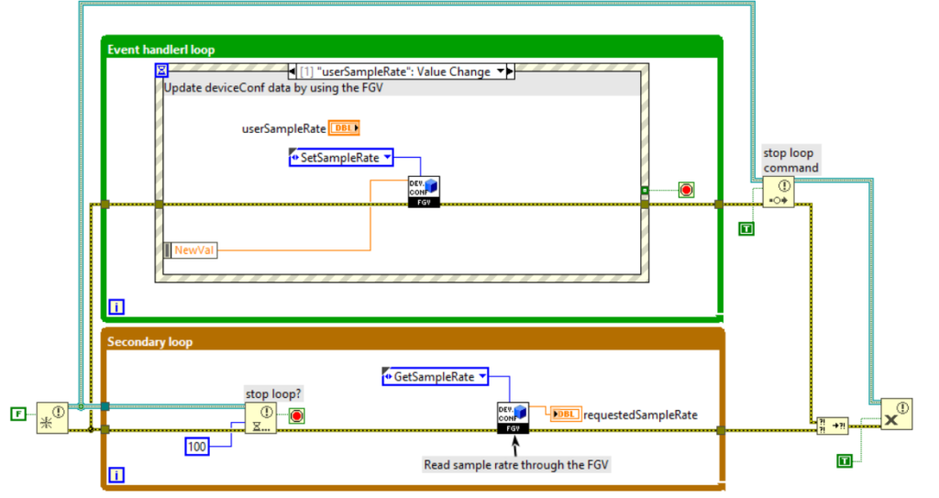Click the Event handler loop stop terminal
The width and height of the screenshot is (939, 498).
pos(686,190)
